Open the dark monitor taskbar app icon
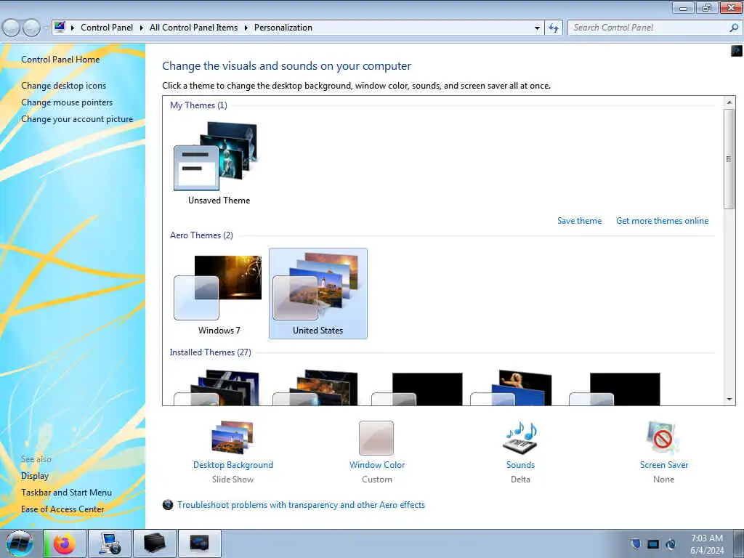 (199, 543)
